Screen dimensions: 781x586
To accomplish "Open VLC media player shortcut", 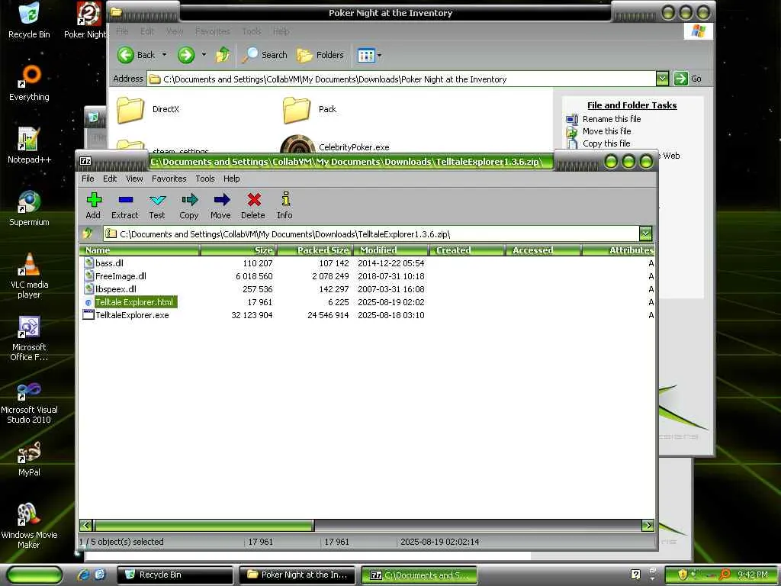I will [x=29, y=275].
